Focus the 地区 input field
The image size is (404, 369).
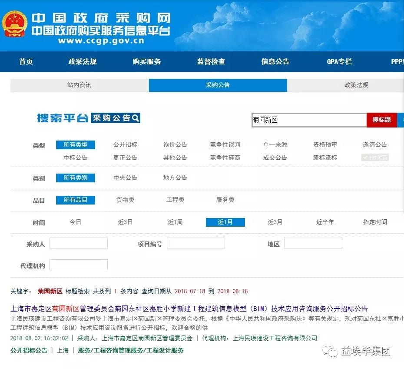click(x=313, y=243)
